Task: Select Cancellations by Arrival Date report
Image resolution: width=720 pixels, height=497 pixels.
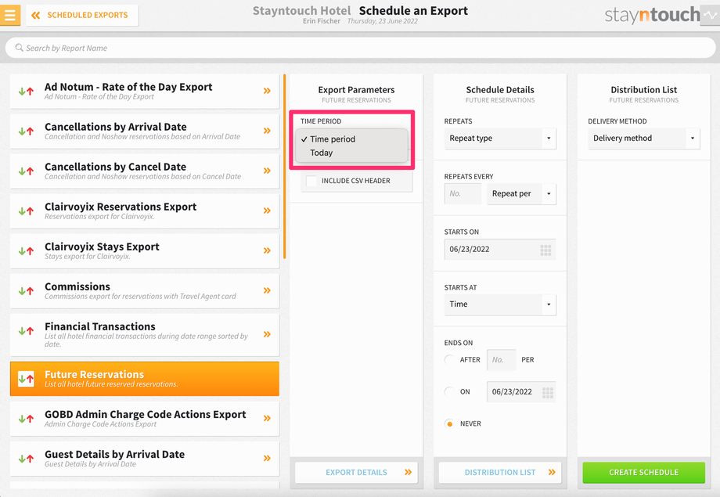Action: tap(145, 131)
